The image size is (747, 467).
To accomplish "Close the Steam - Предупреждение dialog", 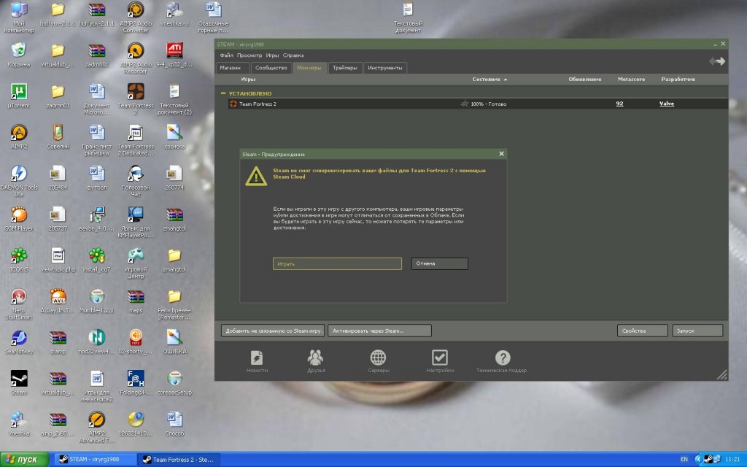I will point(501,153).
